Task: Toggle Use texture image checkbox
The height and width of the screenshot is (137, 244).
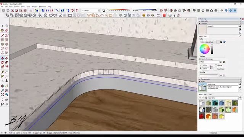Action: click(201, 59)
